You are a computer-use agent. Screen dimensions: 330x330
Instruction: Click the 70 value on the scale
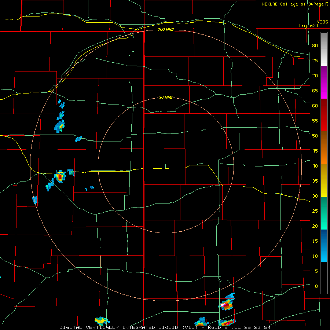pyautogui.click(x=315, y=76)
